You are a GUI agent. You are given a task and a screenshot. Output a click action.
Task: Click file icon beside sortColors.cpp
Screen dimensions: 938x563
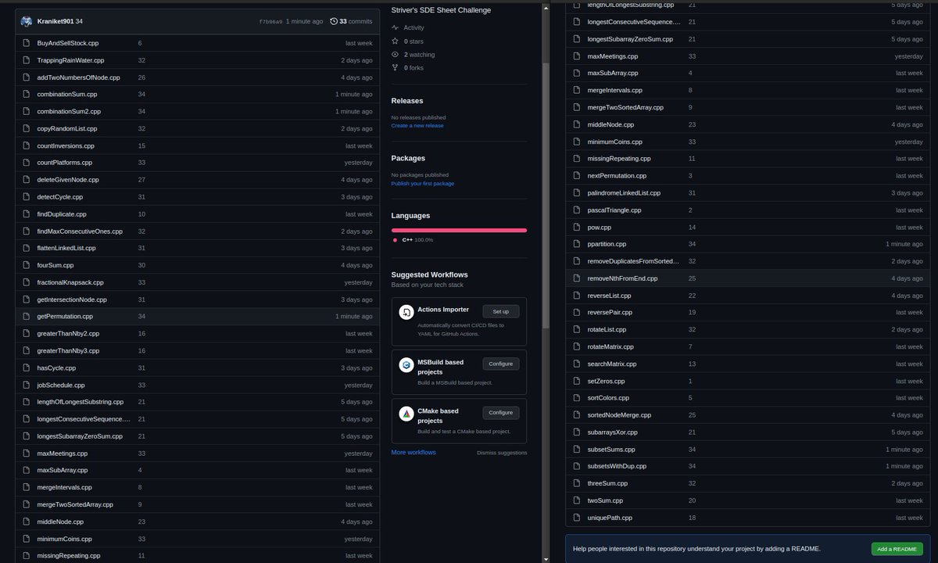tap(577, 398)
